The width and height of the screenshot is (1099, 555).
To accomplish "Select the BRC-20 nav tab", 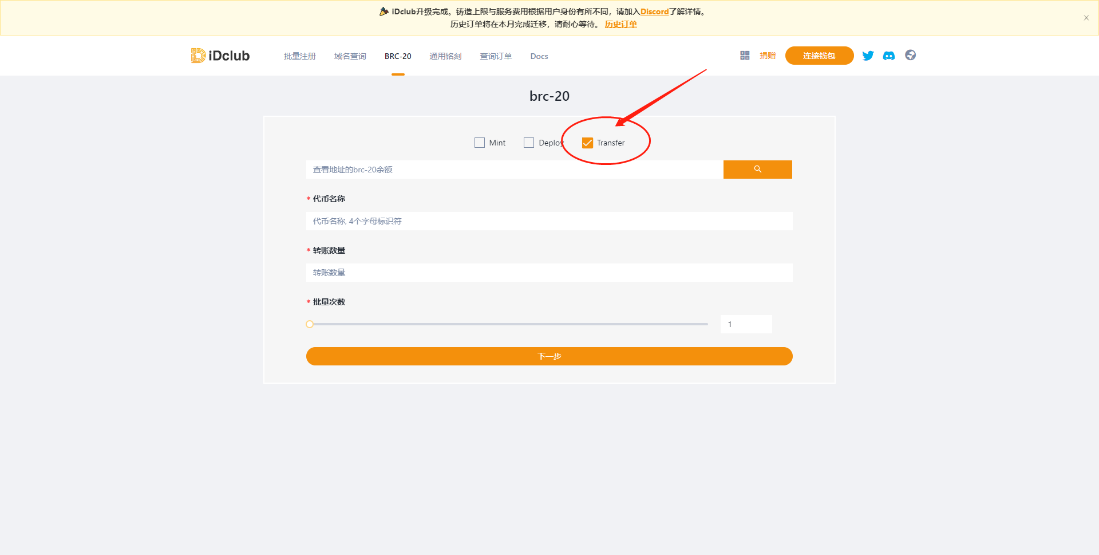I will pyautogui.click(x=398, y=56).
